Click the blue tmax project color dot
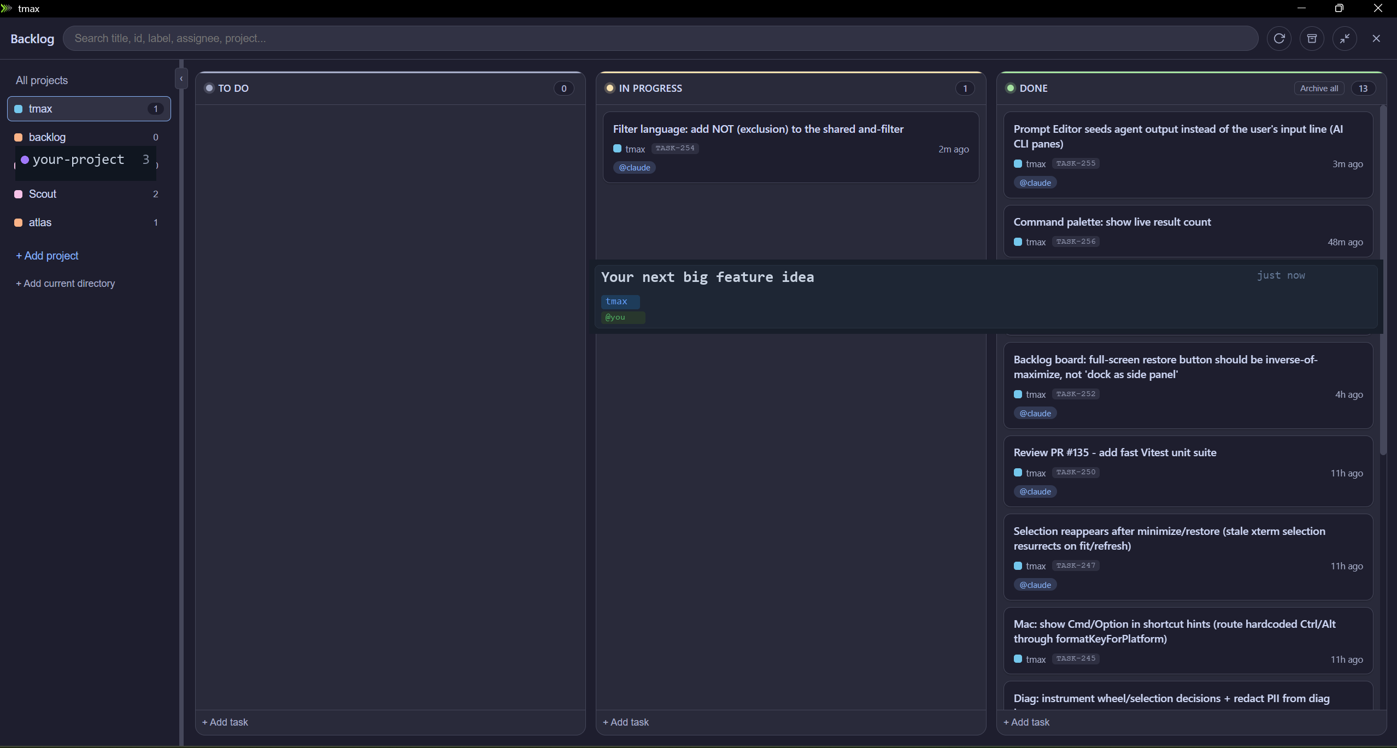The height and width of the screenshot is (748, 1397). pos(19,109)
